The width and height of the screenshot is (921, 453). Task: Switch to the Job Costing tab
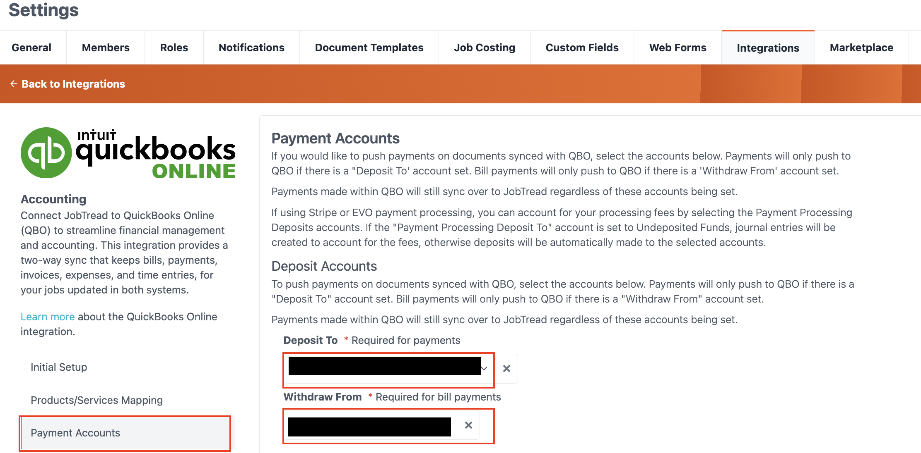(x=485, y=48)
